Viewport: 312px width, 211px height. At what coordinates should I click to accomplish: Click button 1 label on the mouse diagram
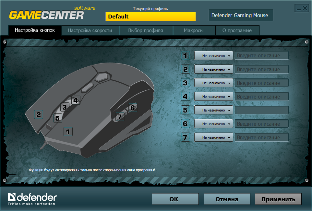[68, 132]
